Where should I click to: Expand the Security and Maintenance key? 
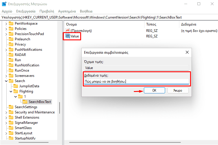6,113
